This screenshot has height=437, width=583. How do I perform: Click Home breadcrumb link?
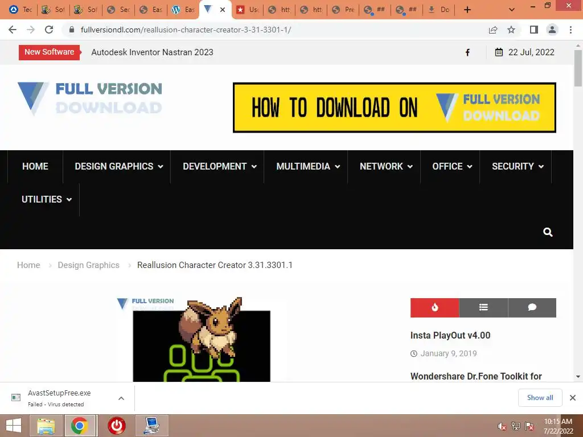(28, 265)
